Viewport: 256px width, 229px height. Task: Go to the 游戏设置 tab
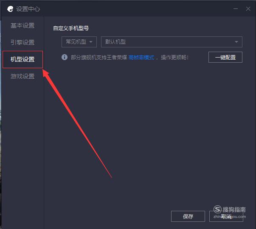[23, 76]
